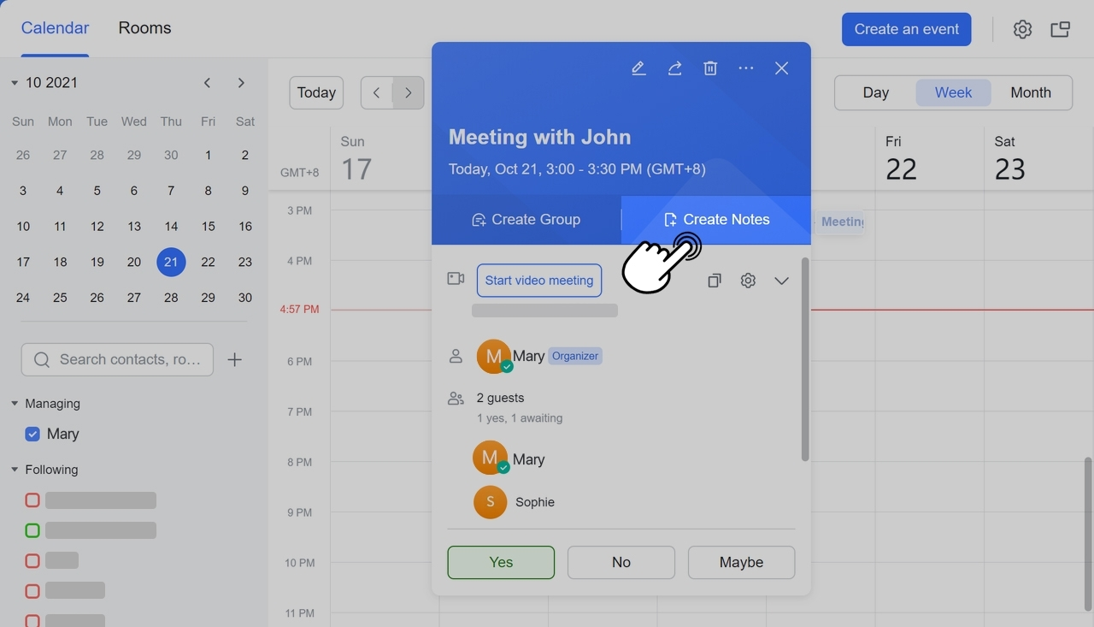This screenshot has height=627, width=1094.
Task: Delete the event using trash icon
Action: click(710, 68)
